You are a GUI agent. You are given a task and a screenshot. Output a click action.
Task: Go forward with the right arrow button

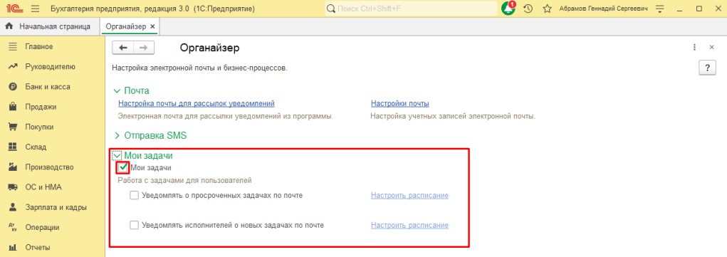144,48
